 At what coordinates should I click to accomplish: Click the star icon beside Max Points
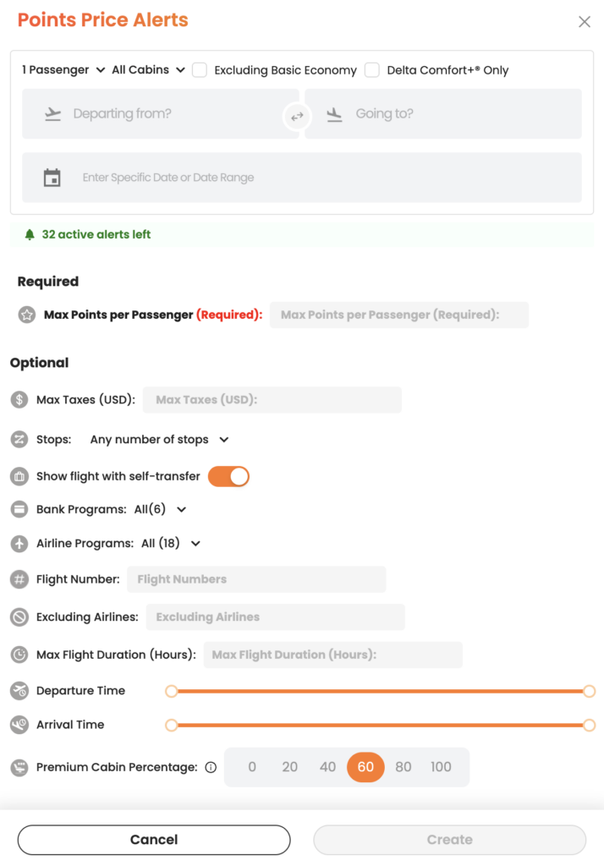pyautogui.click(x=26, y=315)
